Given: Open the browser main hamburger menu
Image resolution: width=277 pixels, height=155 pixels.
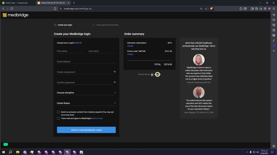Looking at the screenshot, I should pyautogui.click(x=274, y=9).
